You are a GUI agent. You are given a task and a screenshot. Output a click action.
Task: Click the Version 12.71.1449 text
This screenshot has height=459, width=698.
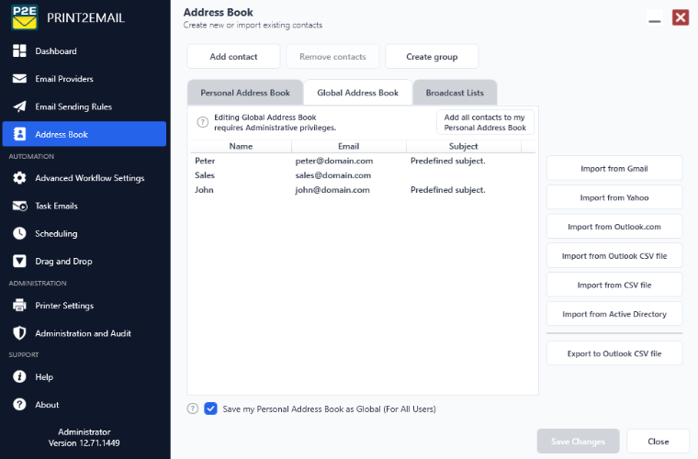click(x=84, y=443)
